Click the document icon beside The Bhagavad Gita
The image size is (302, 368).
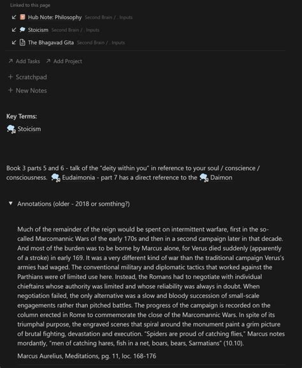point(22,43)
